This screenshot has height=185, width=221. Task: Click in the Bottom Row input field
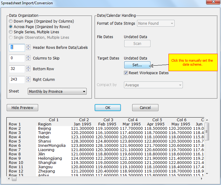click(x=17, y=69)
